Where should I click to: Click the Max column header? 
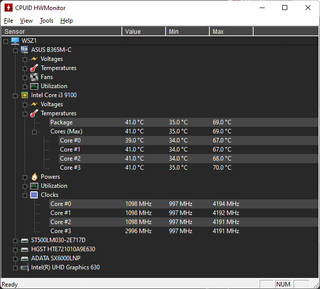231,31
